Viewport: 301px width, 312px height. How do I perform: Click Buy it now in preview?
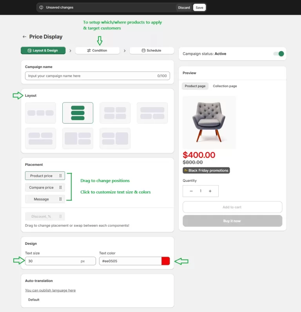(232, 221)
